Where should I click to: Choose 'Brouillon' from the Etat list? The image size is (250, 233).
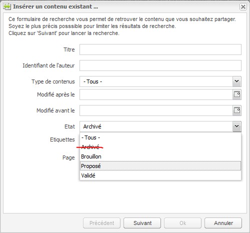click(x=160, y=156)
